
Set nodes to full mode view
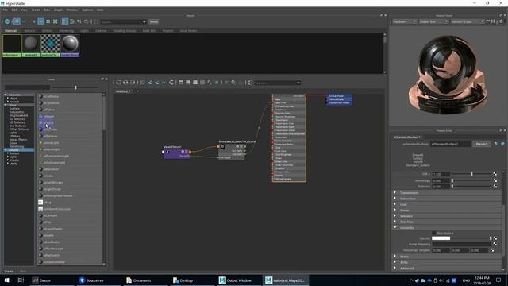pyautogui.click(x=195, y=83)
